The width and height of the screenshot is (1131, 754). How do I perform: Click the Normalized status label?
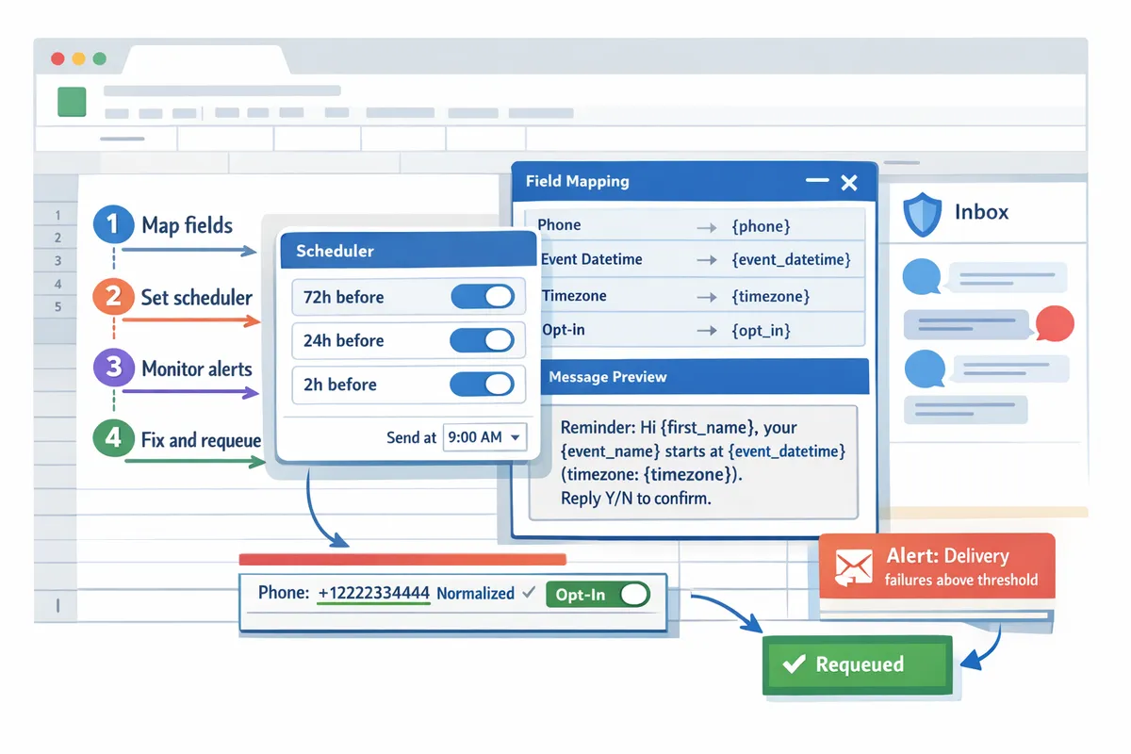(475, 594)
